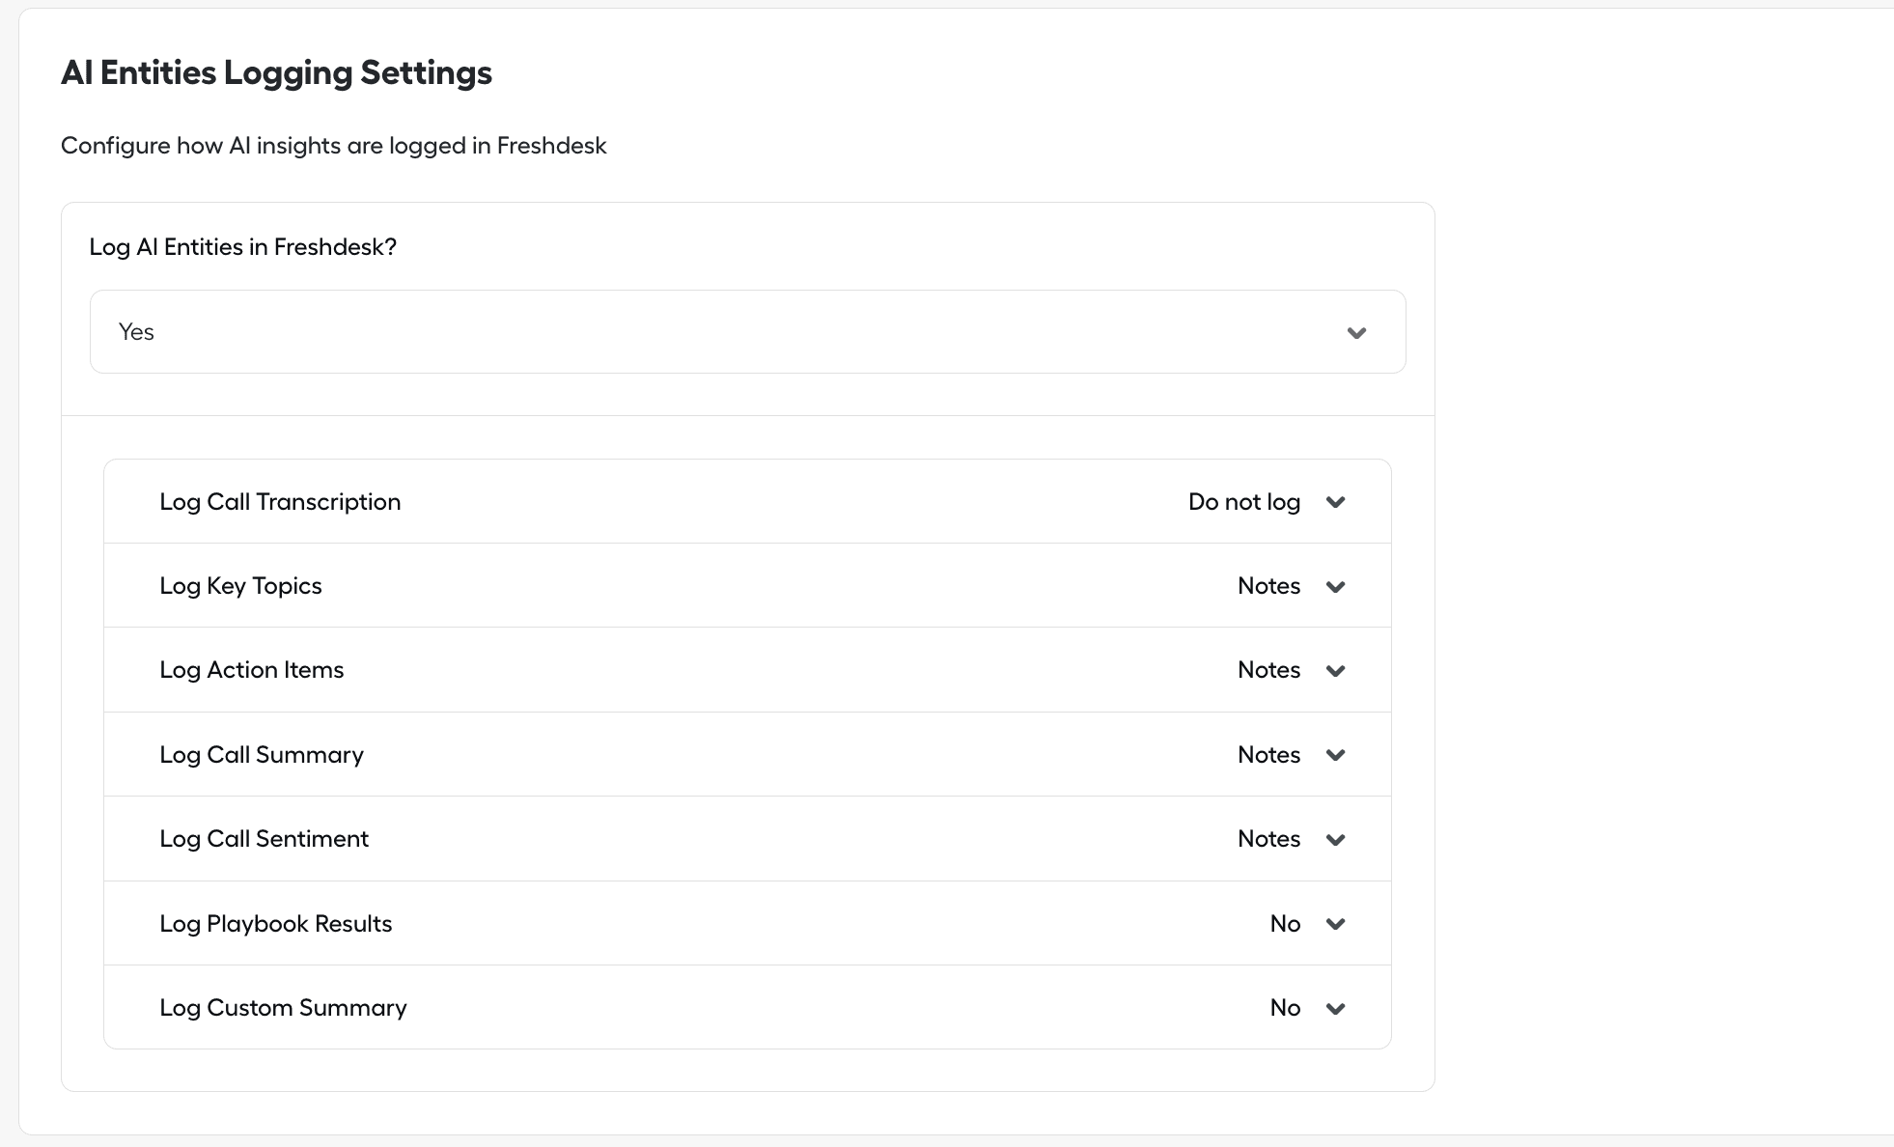The height and width of the screenshot is (1147, 1894).
Task: Click the 'Log Call Summary' label
Action: tap(262, 755)
